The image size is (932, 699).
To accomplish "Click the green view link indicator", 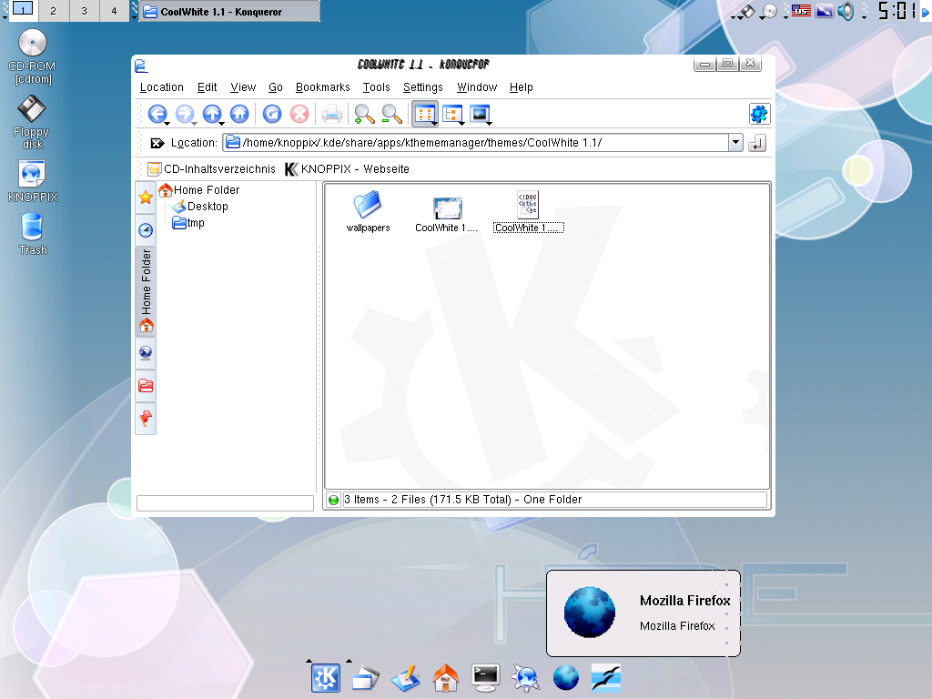I will (333, 500).
